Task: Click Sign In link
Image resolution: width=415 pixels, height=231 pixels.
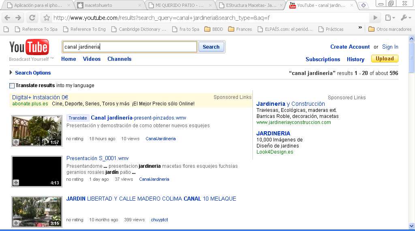Action: coord(390,47)
